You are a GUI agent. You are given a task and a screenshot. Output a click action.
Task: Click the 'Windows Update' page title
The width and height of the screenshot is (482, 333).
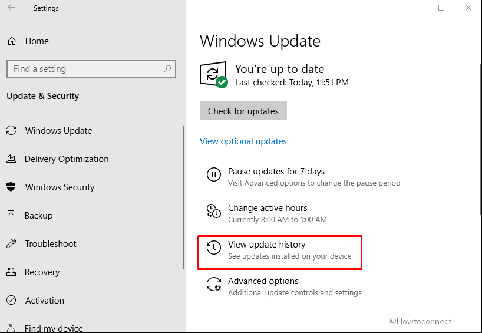coord(260,41)
